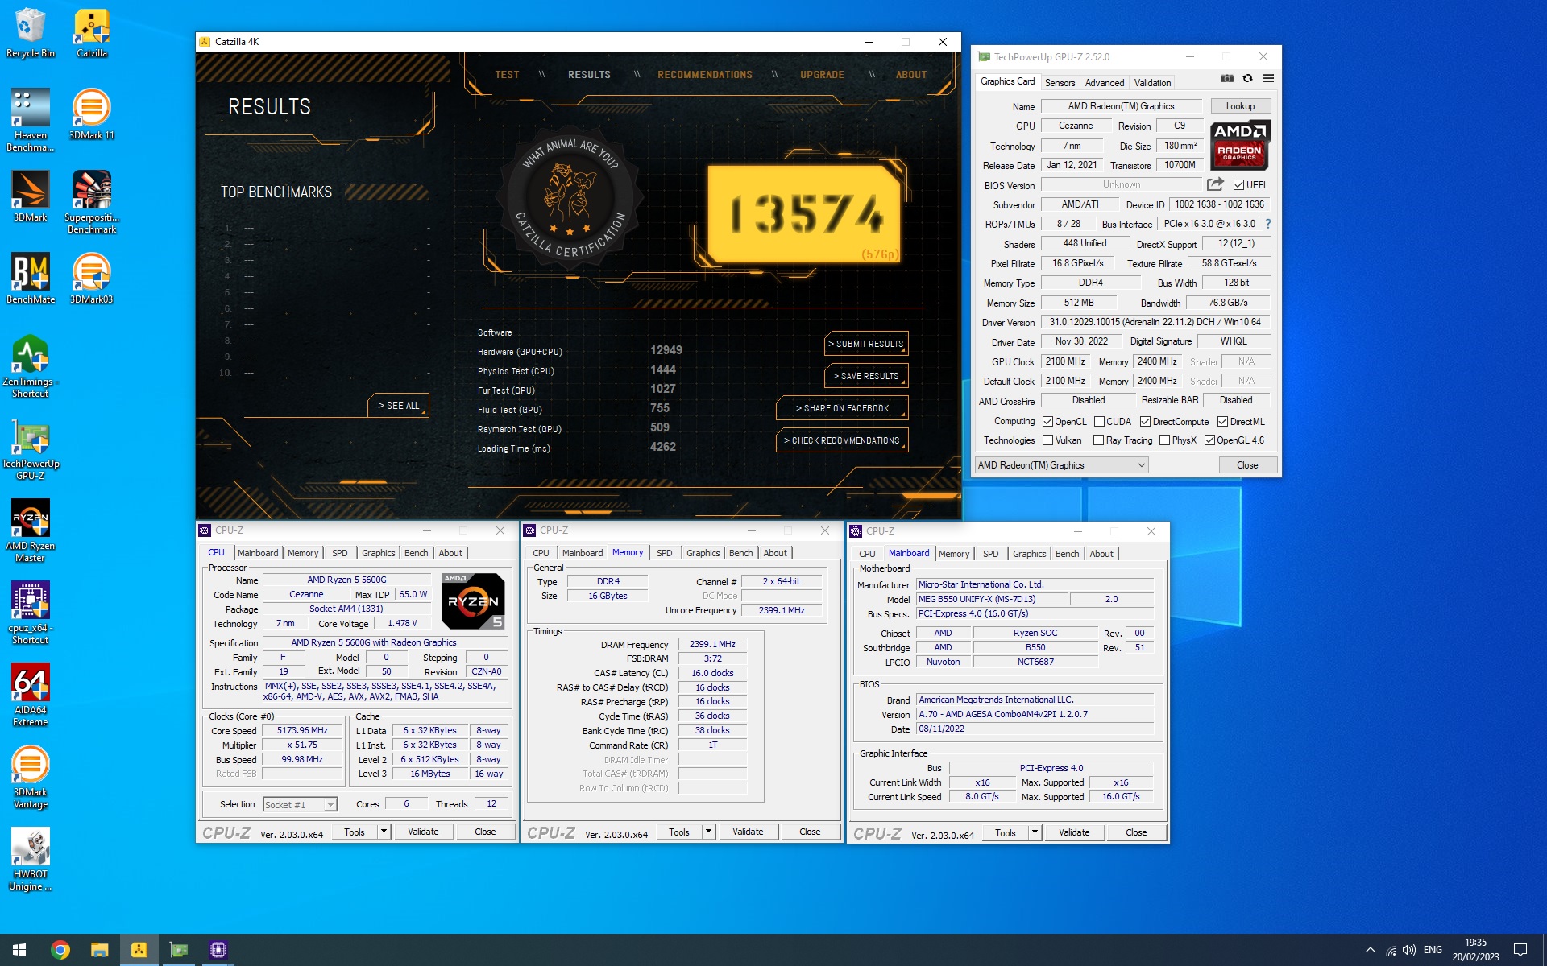The height and width of the screenshot is (966, 1547).
Task: Launch Superposition Benchmark shortcut
Action: [91, 202]
